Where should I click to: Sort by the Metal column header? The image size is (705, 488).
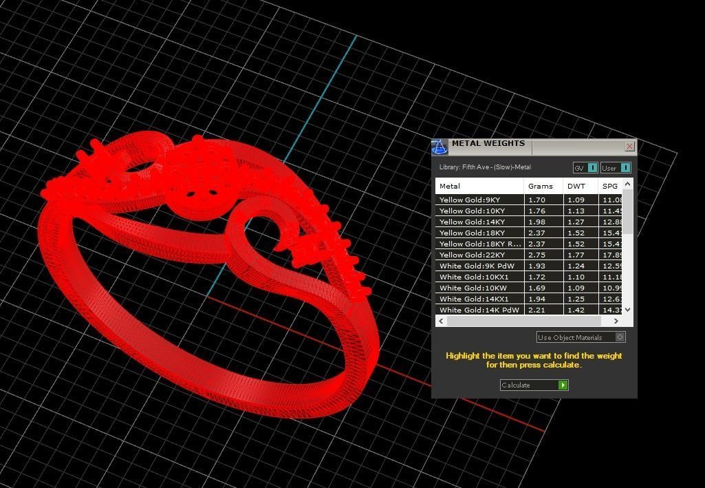coord(479,186)
